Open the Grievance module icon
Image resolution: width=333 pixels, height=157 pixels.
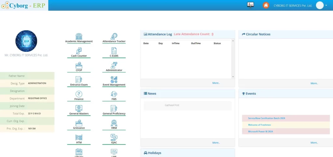click(x=79, y=123)
